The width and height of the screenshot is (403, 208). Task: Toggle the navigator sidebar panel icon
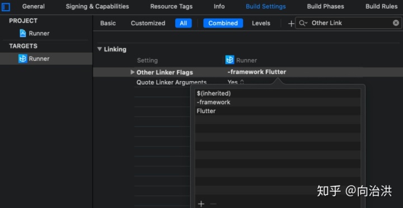[x=6, y=7]
